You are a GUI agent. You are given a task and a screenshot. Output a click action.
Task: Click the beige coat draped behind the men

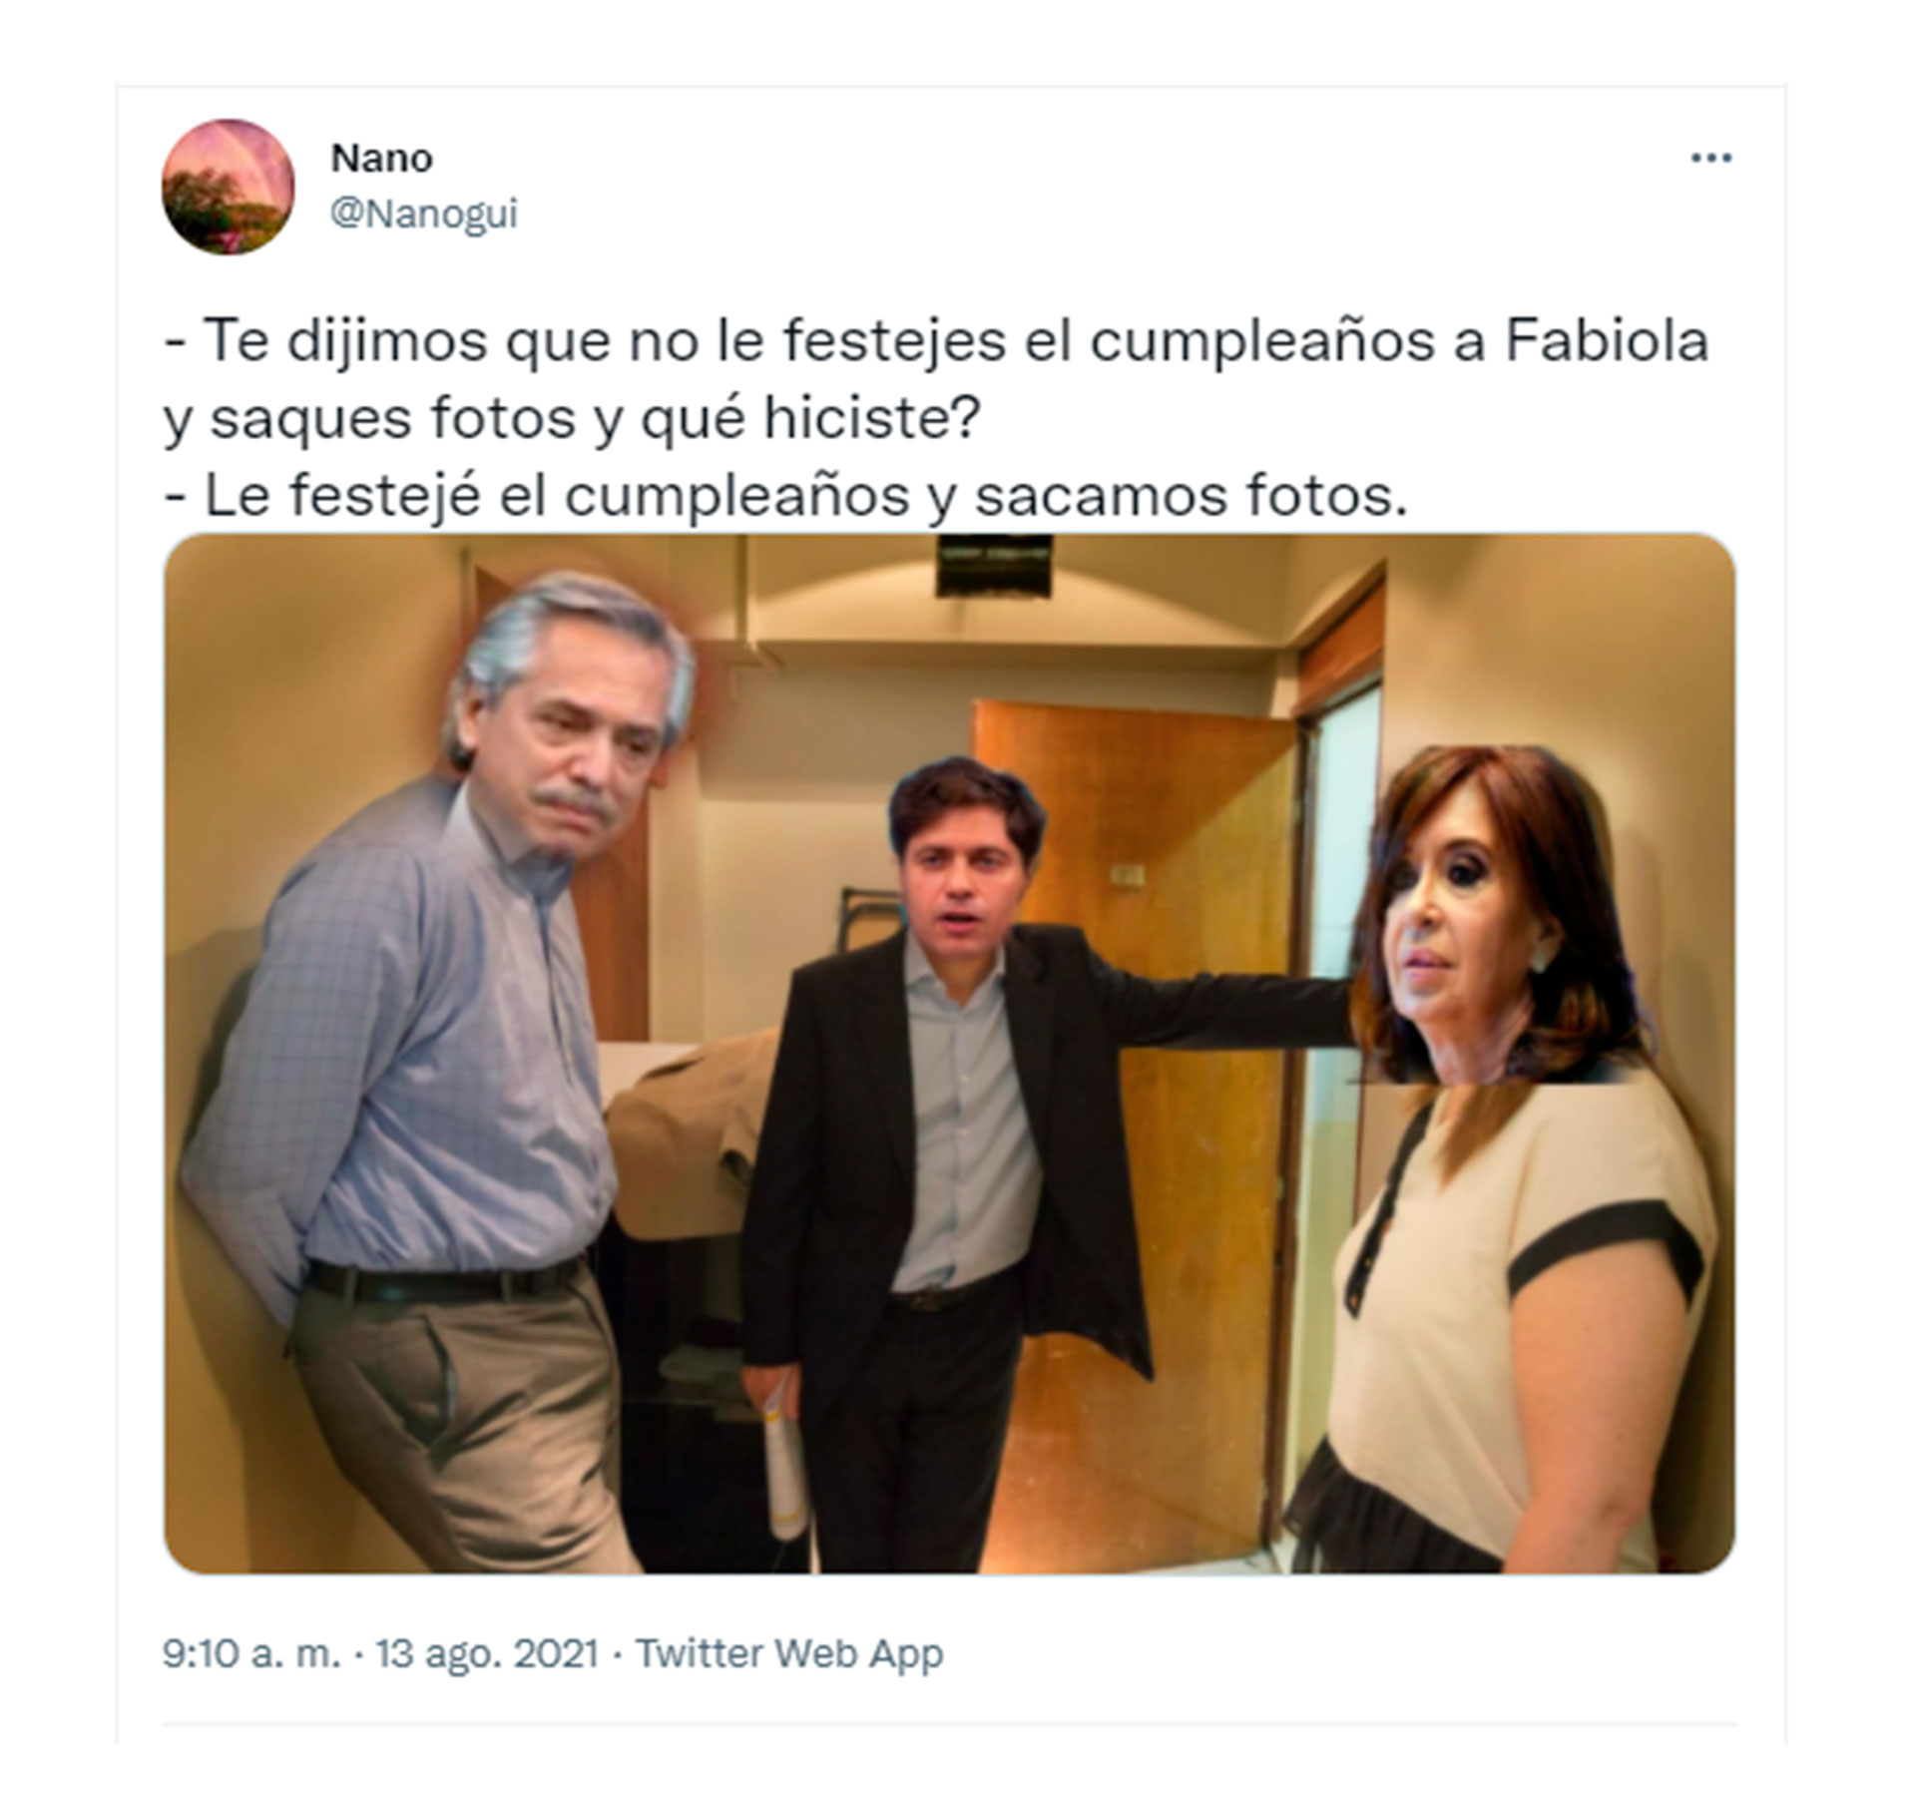689,1127
